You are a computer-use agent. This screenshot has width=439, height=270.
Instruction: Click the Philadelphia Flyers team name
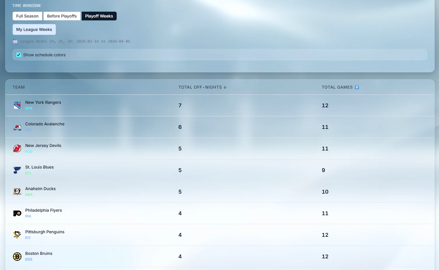(x=43, y=210)
